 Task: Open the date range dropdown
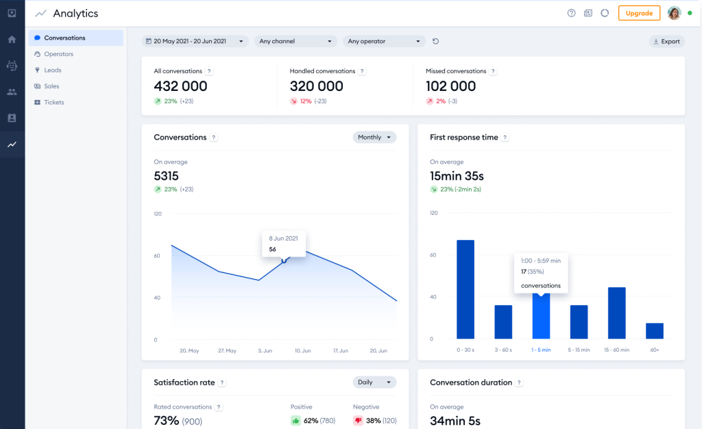(195, 42)
